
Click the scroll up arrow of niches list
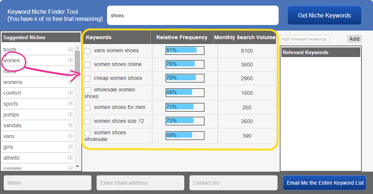click(77, 48)
